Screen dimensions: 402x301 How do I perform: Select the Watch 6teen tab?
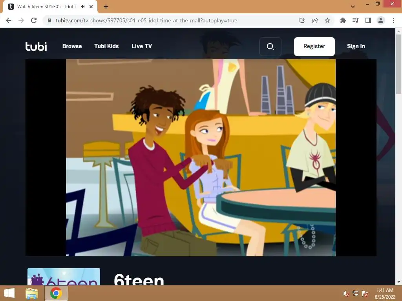pos(50,7)
